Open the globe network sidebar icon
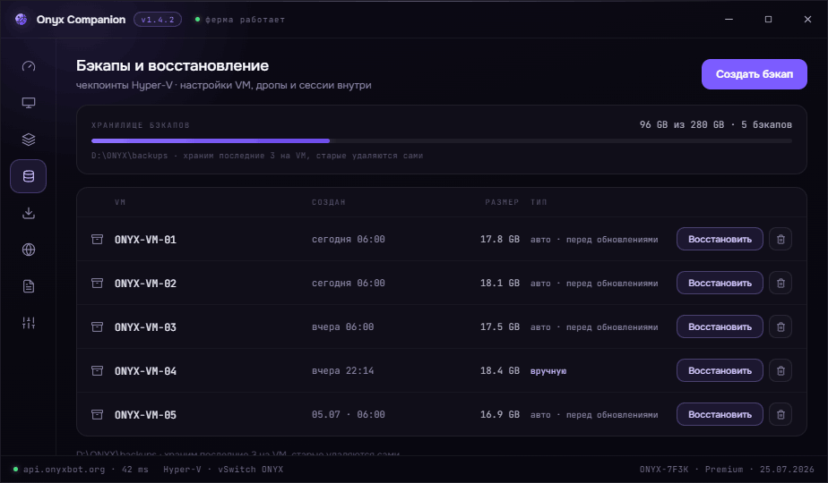Image resolution: width=828 pixels, height=483 pixels. [x=29, y=250]
